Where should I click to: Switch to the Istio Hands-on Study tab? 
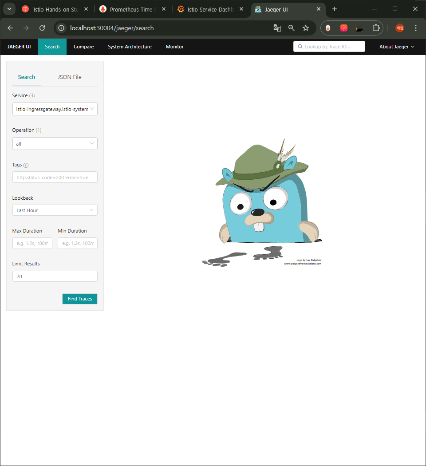coord(55,9)
